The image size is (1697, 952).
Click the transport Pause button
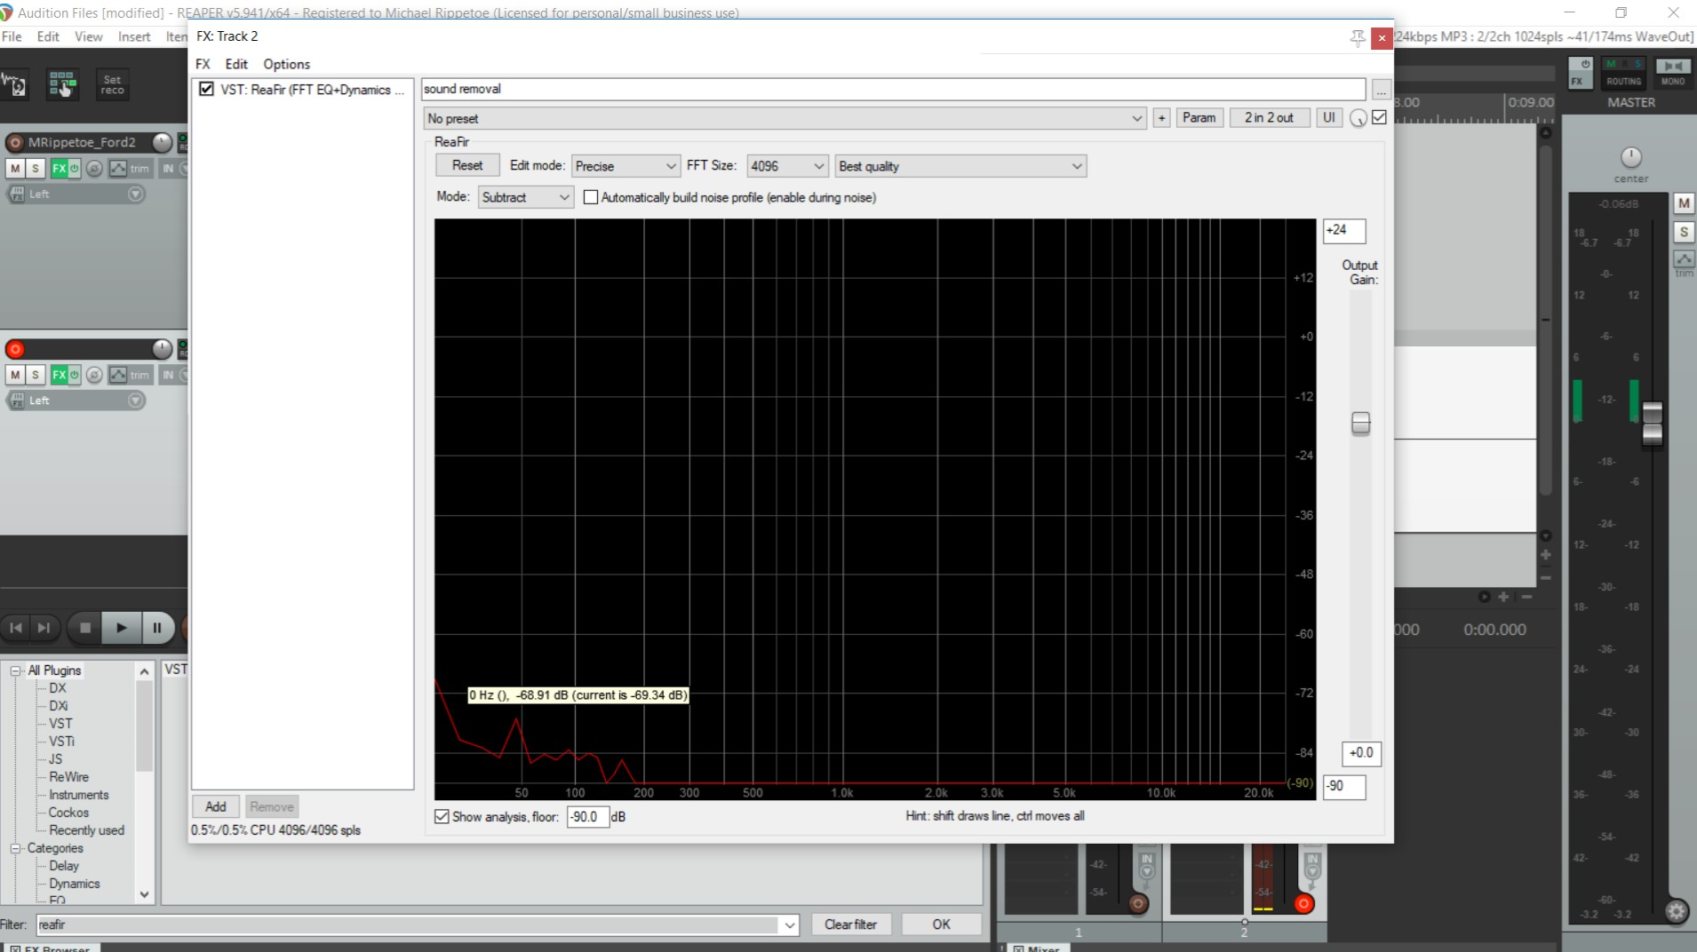[157, 628]
